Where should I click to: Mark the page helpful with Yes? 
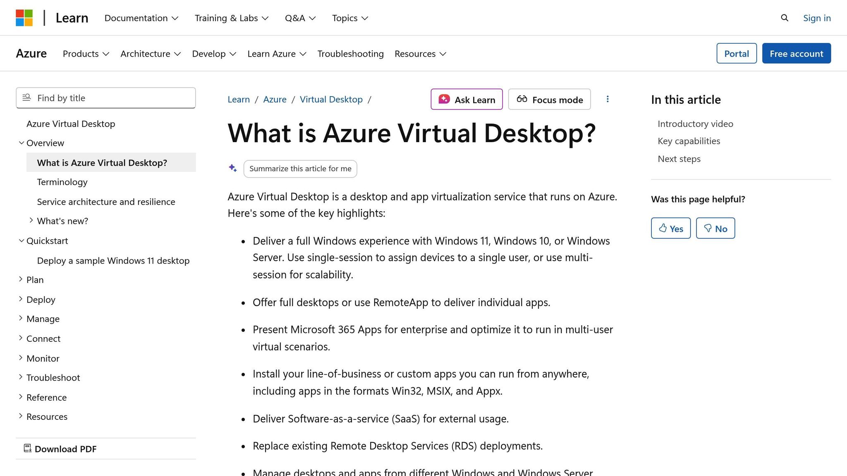click(x=671, y=228)
